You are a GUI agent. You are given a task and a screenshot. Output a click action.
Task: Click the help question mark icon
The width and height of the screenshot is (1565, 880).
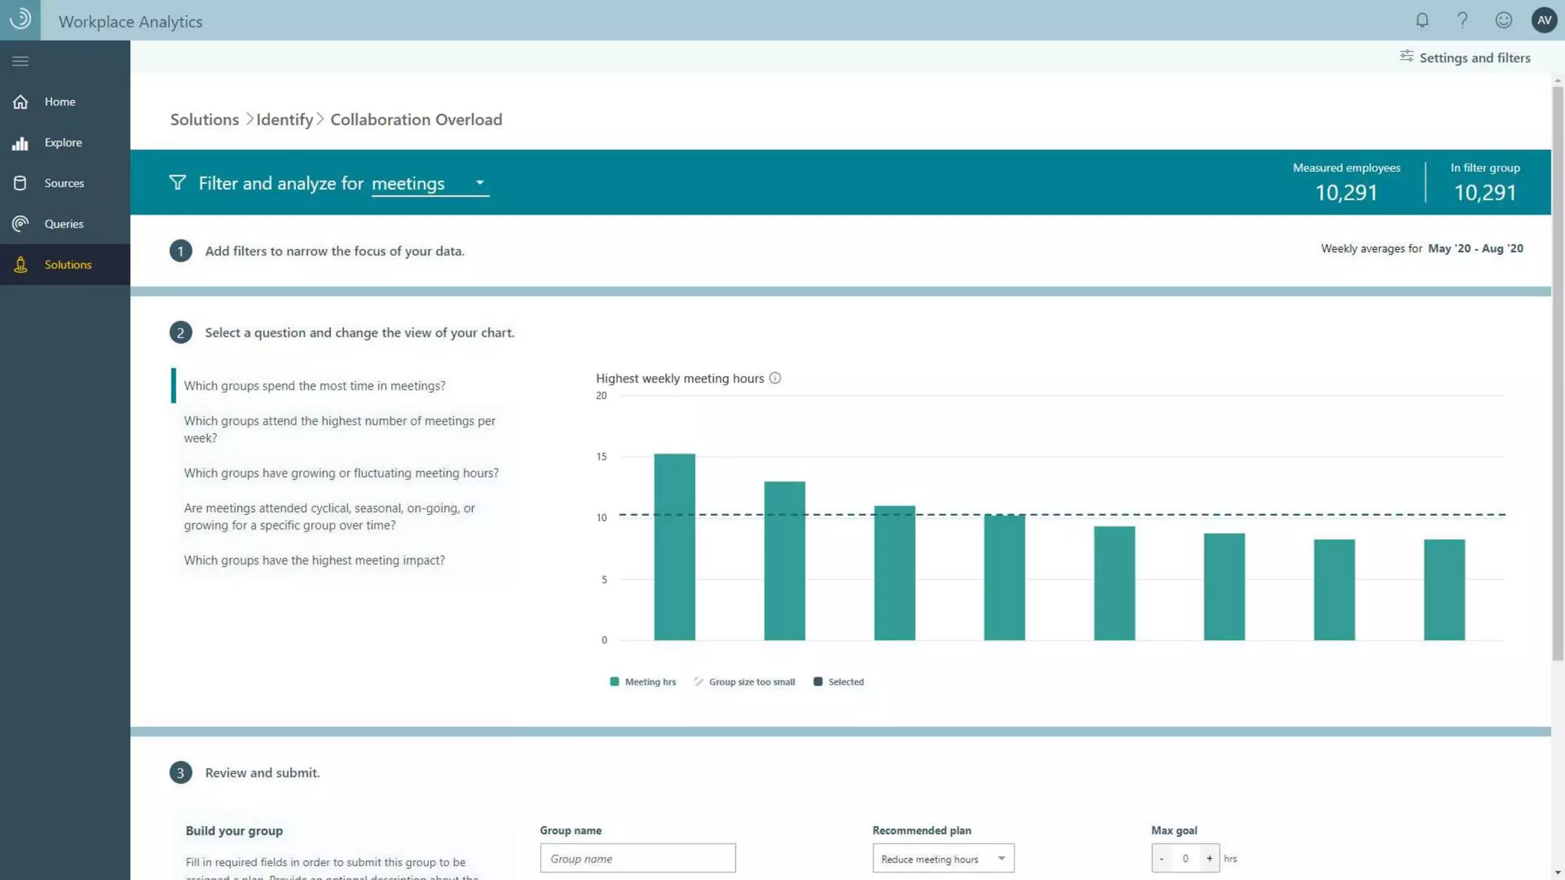[1462, 21]
